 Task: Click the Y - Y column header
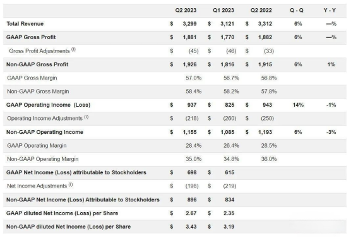click(x=330, y=10)
